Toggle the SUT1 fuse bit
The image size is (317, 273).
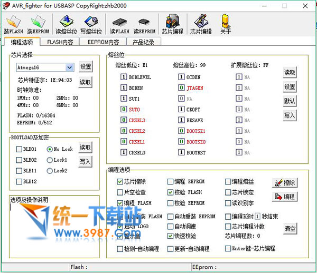[x=124, y=99]
